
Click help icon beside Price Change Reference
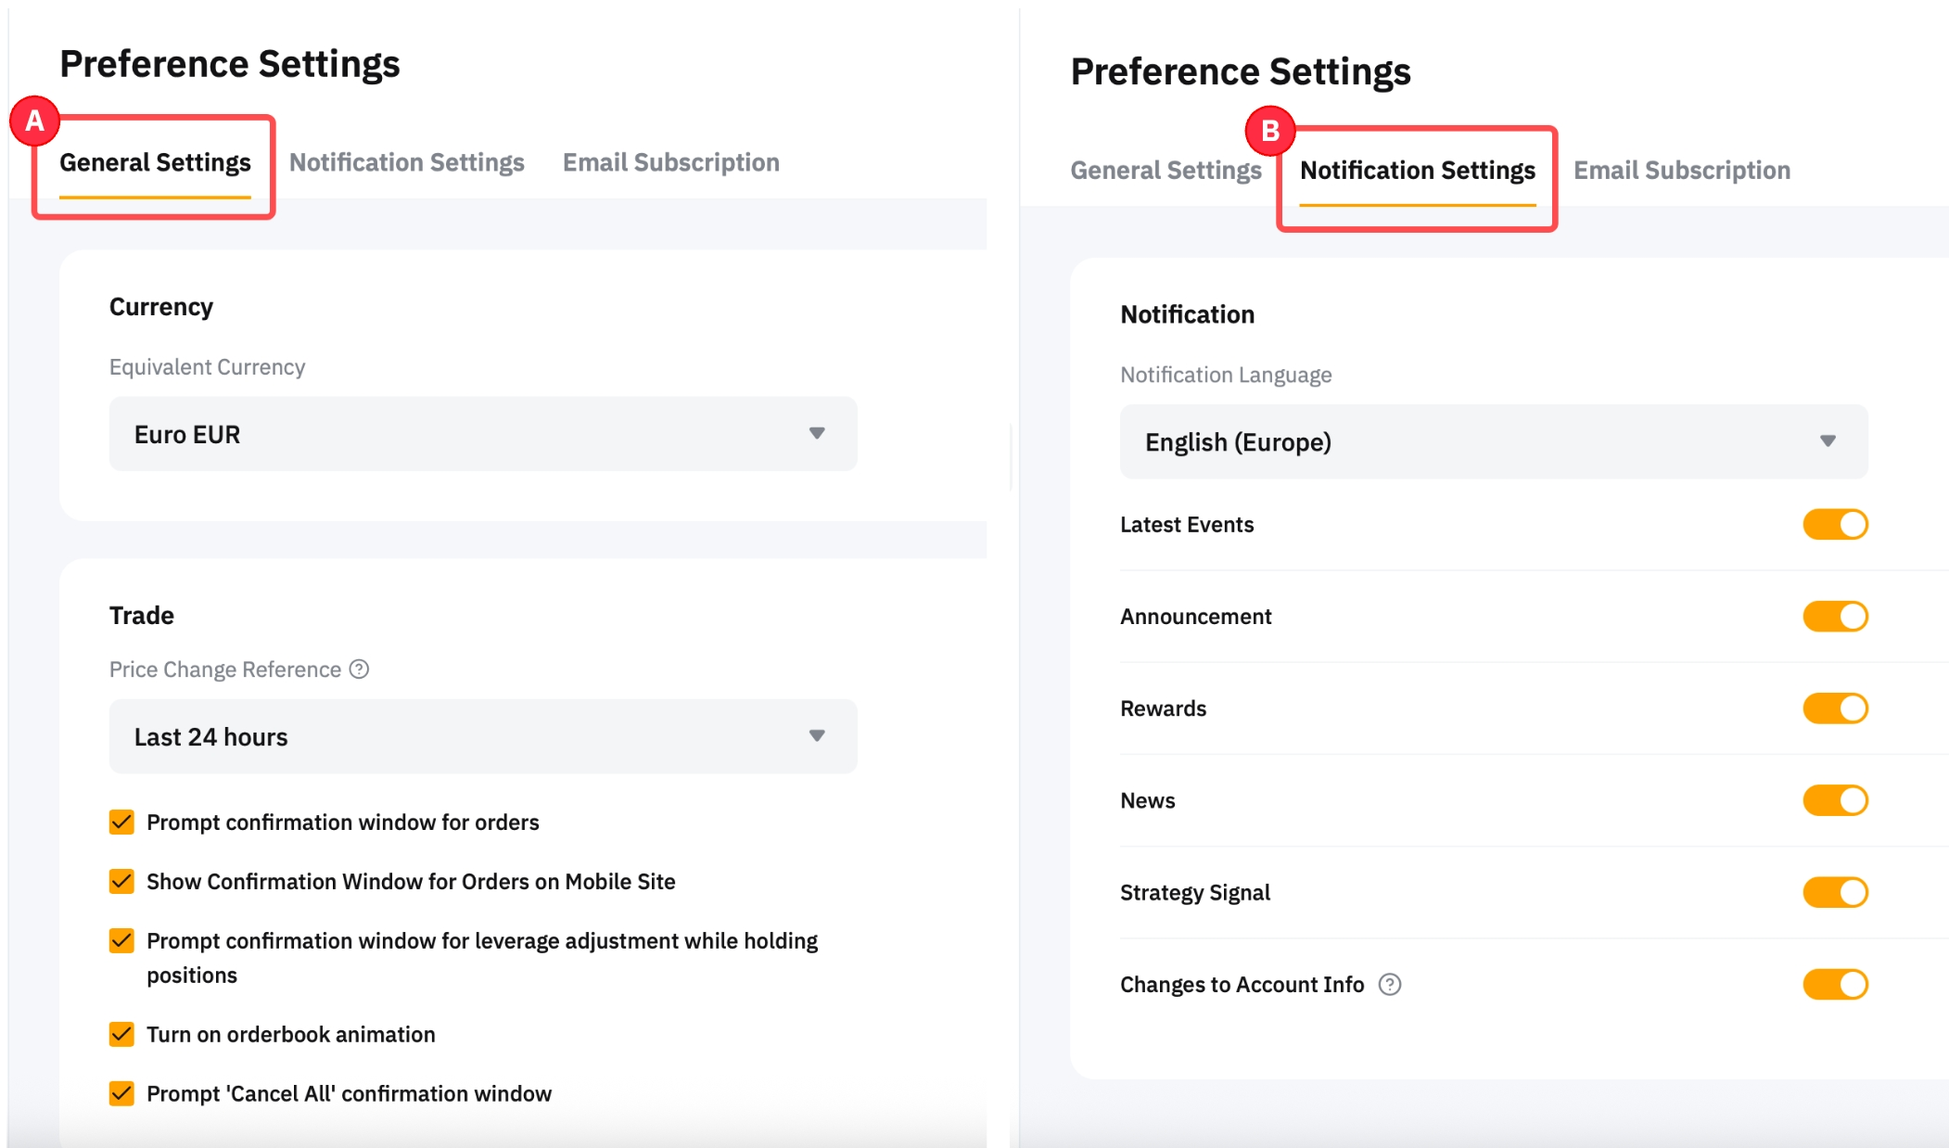click(359, 670)
